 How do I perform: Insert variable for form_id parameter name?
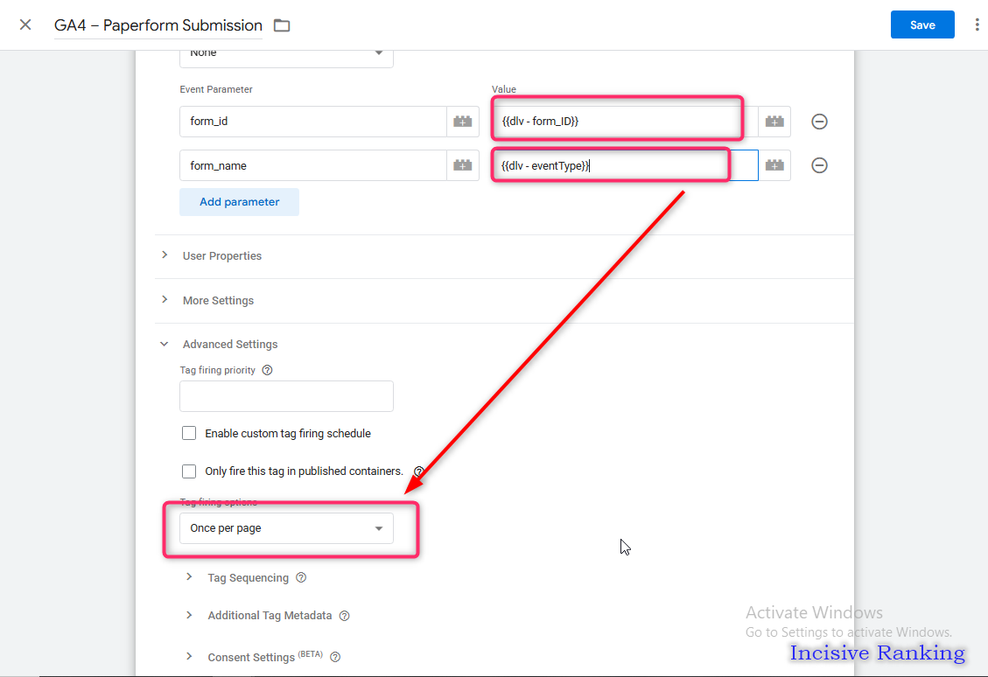(462, 122)
